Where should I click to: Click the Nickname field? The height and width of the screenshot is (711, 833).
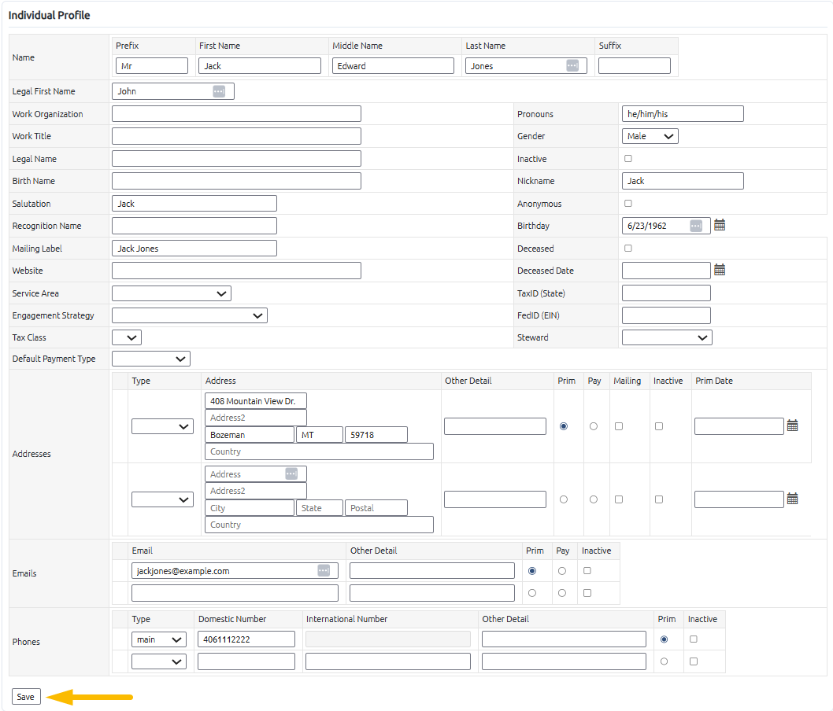coord(683,181)
